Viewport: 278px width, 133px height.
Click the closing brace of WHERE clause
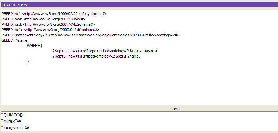[x=28, y=62]
